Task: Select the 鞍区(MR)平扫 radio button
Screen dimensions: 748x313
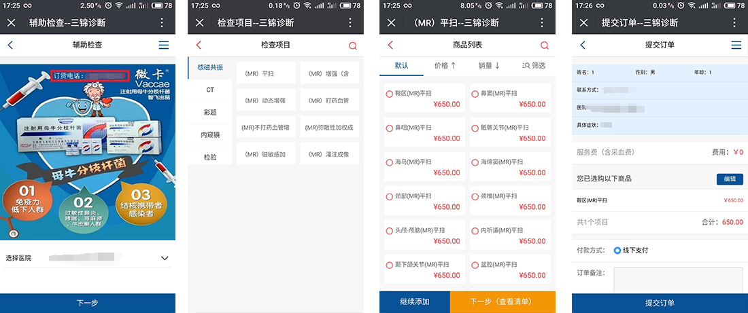Action: [x=390, y=94]
